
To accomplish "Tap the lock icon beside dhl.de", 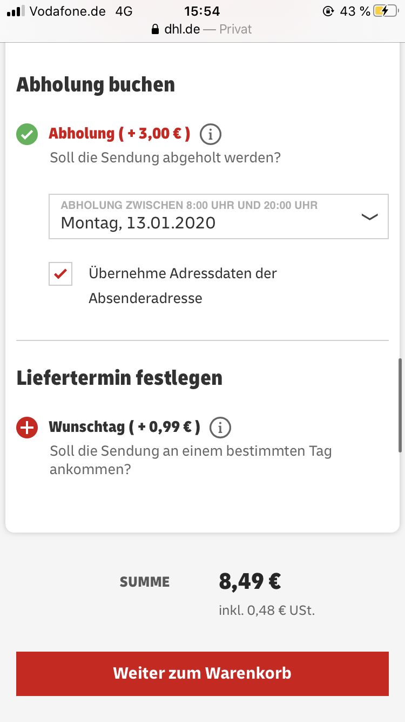I will (x=156, y=29).
